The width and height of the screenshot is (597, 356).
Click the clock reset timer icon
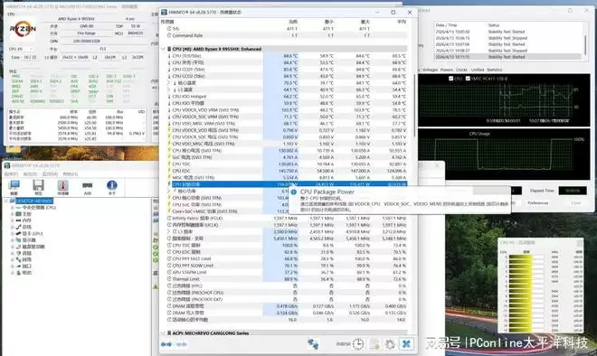click(x=358, y=344)
